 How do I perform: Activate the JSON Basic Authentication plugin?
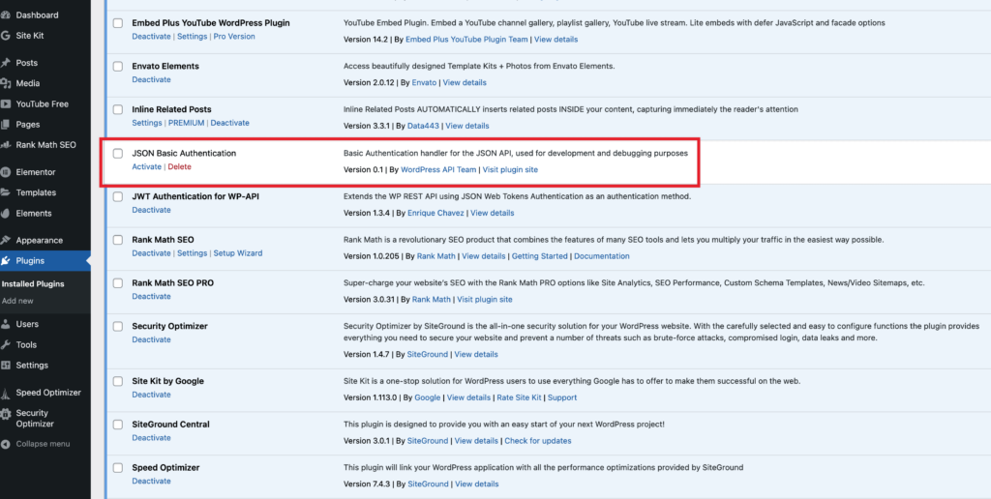coord(147,166)
